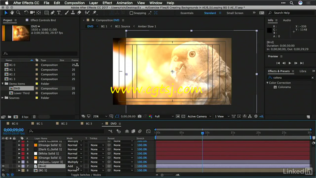Open the 1 View layout dropdown

pos(222,116)
